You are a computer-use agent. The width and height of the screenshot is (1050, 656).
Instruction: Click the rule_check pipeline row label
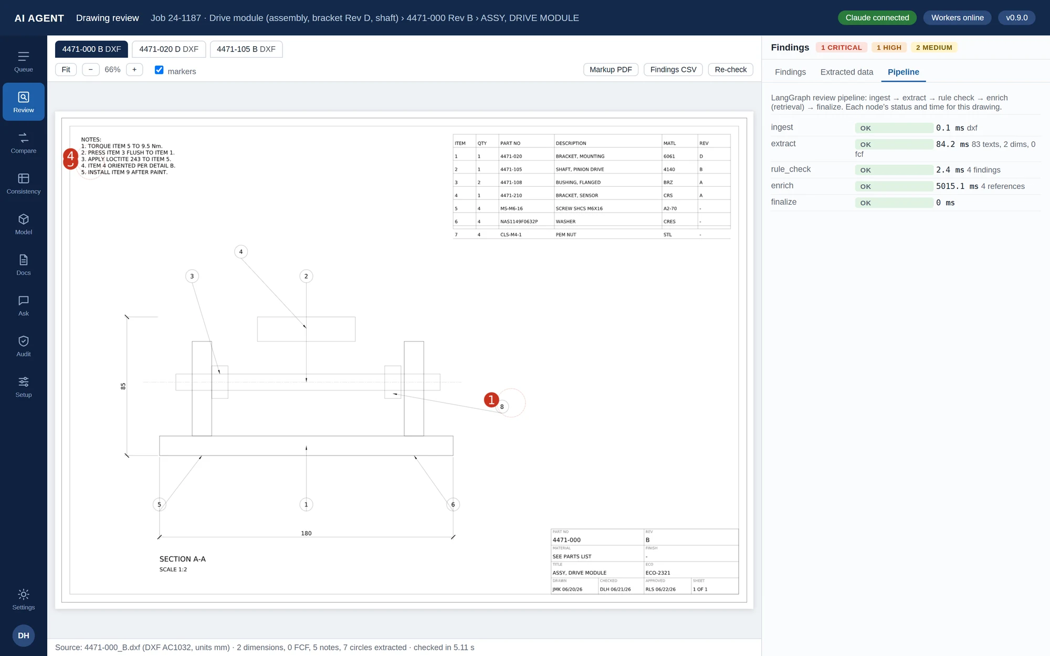pyautogui.click(x=791, y=169)
